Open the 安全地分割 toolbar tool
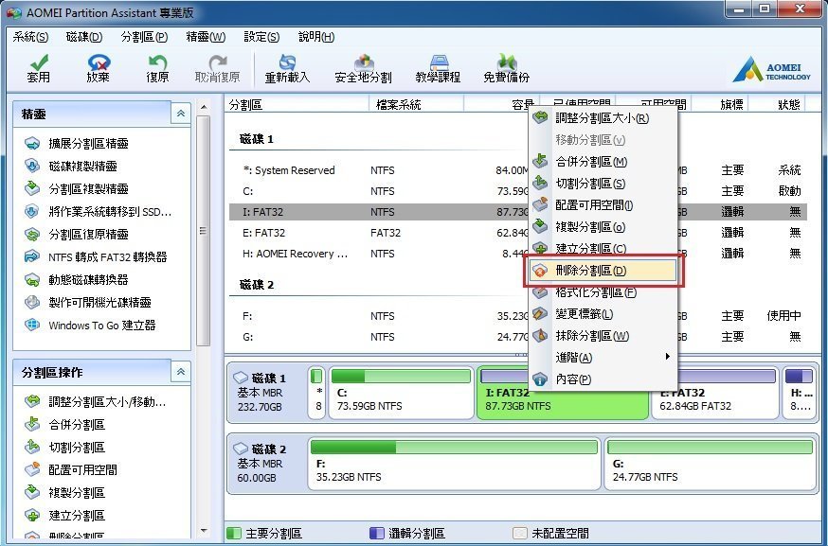 pos(363,68)
